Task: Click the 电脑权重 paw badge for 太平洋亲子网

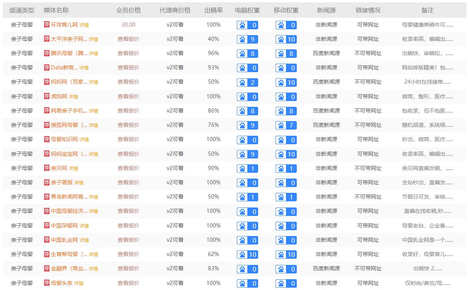Action: point(247,39)
